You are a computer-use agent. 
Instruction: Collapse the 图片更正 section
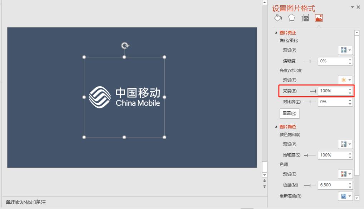tap(275, 32)
